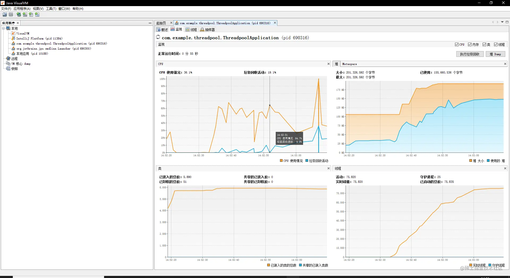Close the 应用程序 panel tab
This screenshot has height=278, width=510.
tap(18, 23)
